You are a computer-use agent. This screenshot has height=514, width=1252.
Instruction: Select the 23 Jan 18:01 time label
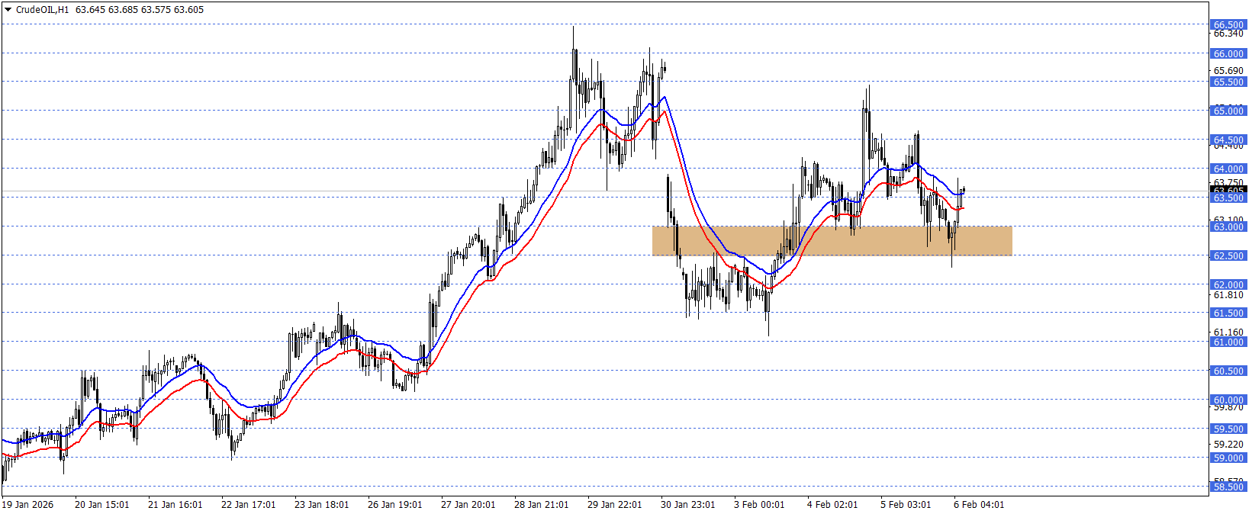pyautogui.click(x=321, y=505)
